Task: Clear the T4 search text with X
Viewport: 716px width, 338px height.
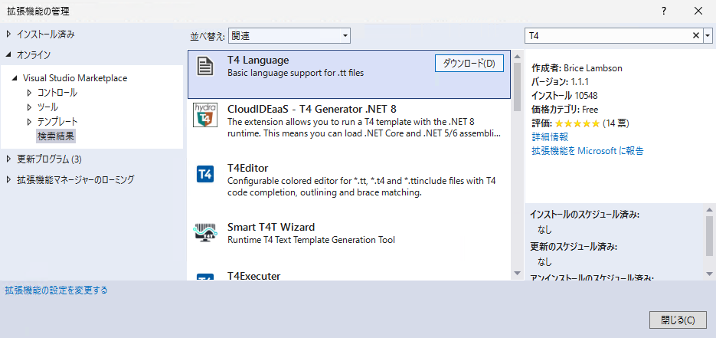Action: (696, 35)
